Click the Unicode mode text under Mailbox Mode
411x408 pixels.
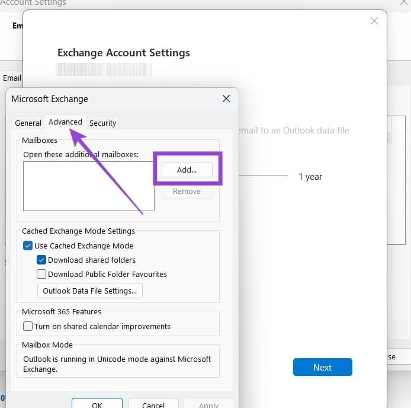[117, 364]
